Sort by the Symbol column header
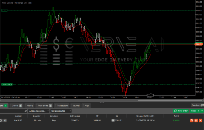Viewport: 204px width, 130px height. 18,116
